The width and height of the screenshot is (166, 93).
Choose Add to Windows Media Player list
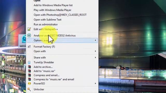click(53, 5)
